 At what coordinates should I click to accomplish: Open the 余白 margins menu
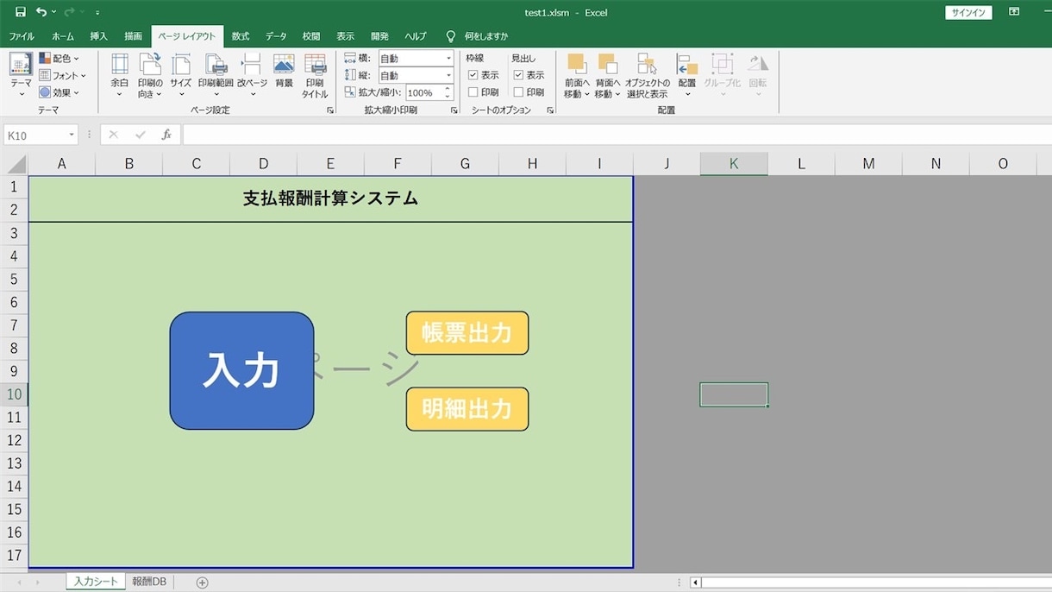119,75
